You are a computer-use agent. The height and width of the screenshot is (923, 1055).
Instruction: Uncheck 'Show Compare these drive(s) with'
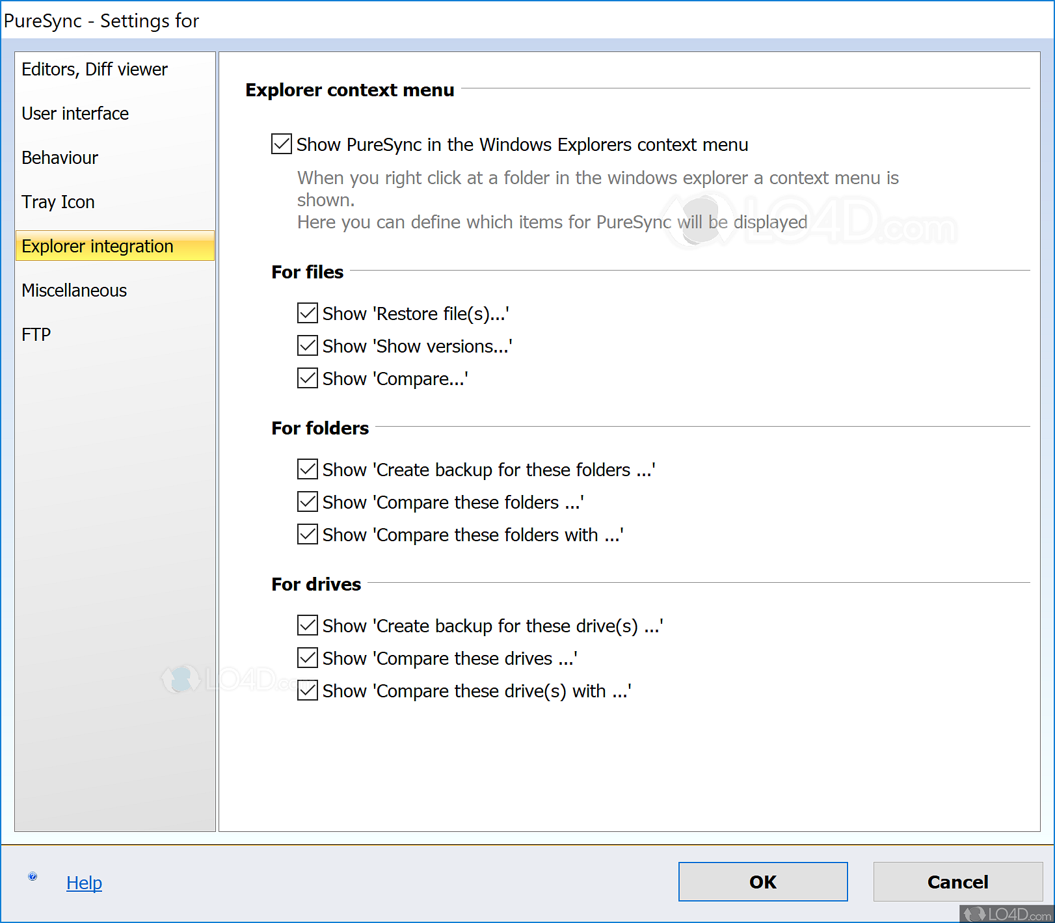coord(306,690)
